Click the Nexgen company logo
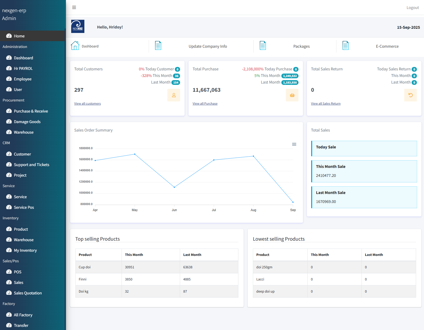Screen dimensions: 424x330 78,26
